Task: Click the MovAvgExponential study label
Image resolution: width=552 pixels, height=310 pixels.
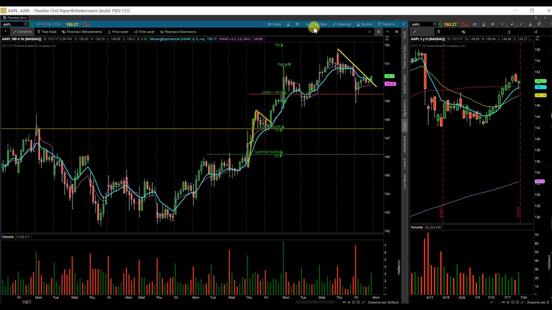Action: tap(177, 39)
